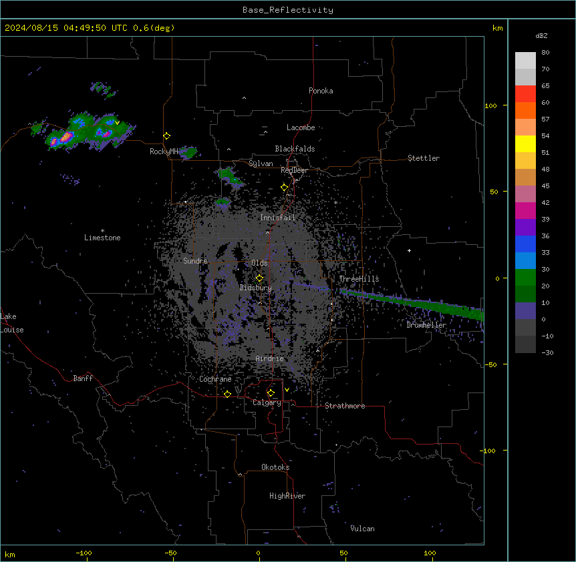576x562 pixels.
Task: Click the Didsbury town label
Action: tap(256, 288)
